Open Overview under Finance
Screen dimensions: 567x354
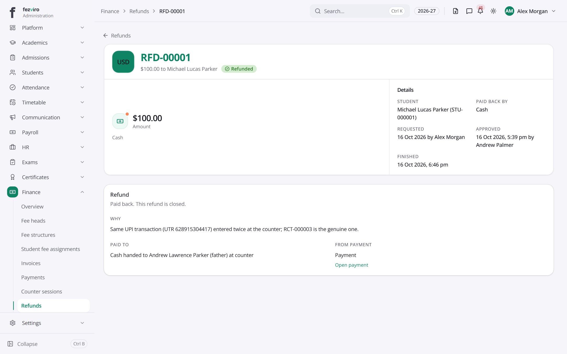[32, 206]
